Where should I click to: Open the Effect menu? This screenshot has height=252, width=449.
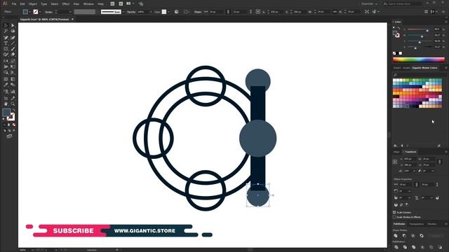click(66, 4)
